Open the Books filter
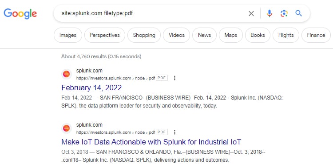This screenshot has height=168, width=333. pyautogui.click(x=258, y=35)
